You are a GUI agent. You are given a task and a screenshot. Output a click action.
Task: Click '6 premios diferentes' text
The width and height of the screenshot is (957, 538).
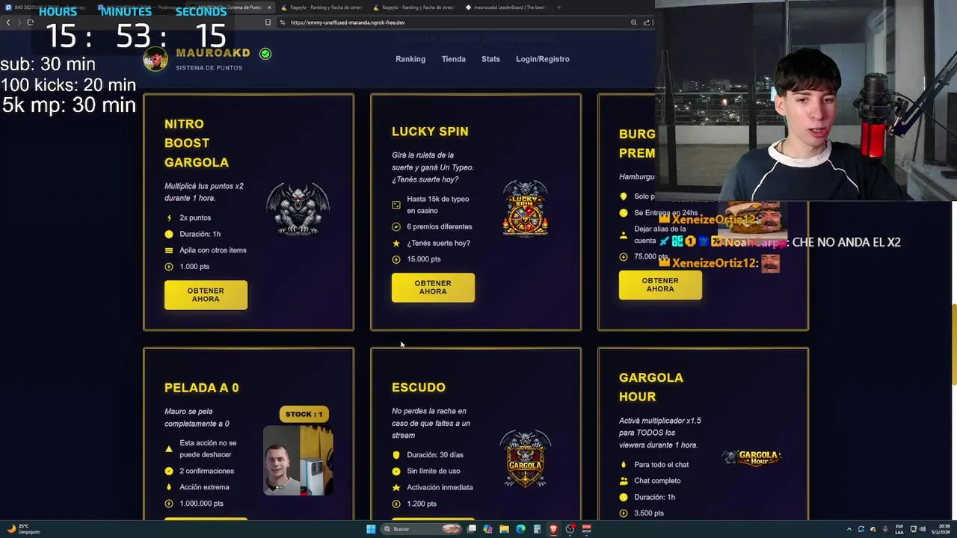click(x=440, y=226)
